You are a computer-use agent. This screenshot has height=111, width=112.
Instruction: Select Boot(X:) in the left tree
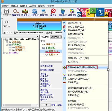pyautogui.click(x=14, y=53)
